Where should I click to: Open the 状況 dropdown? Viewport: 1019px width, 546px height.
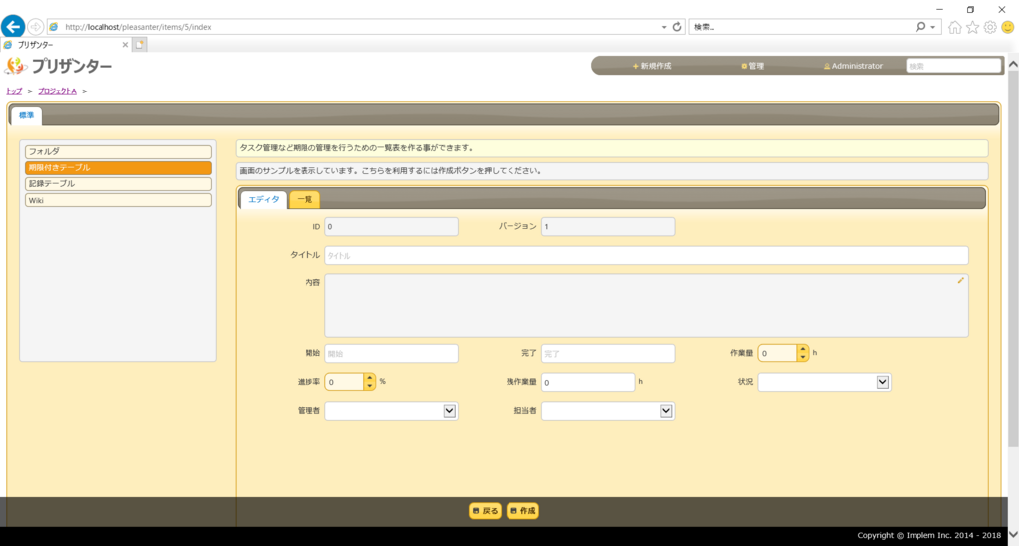click(x=824, y=382)
